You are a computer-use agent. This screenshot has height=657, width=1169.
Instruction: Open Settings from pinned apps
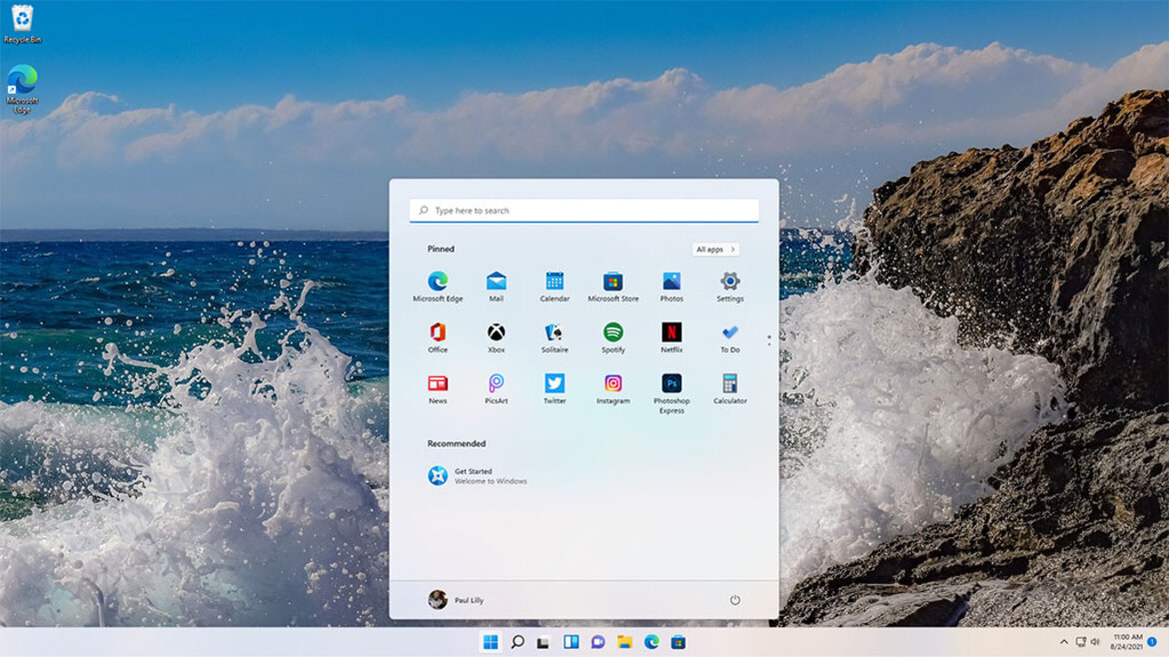tap(730, 287)
